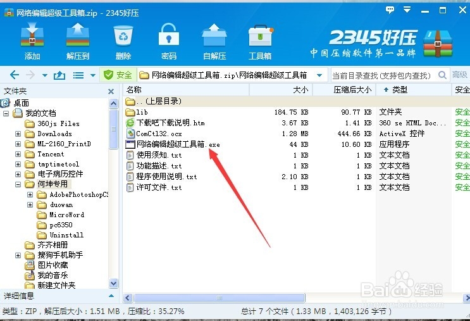Click the 应用程序 type cell
This screenshot has width=470, height=321.
click(x=394, y=144)
